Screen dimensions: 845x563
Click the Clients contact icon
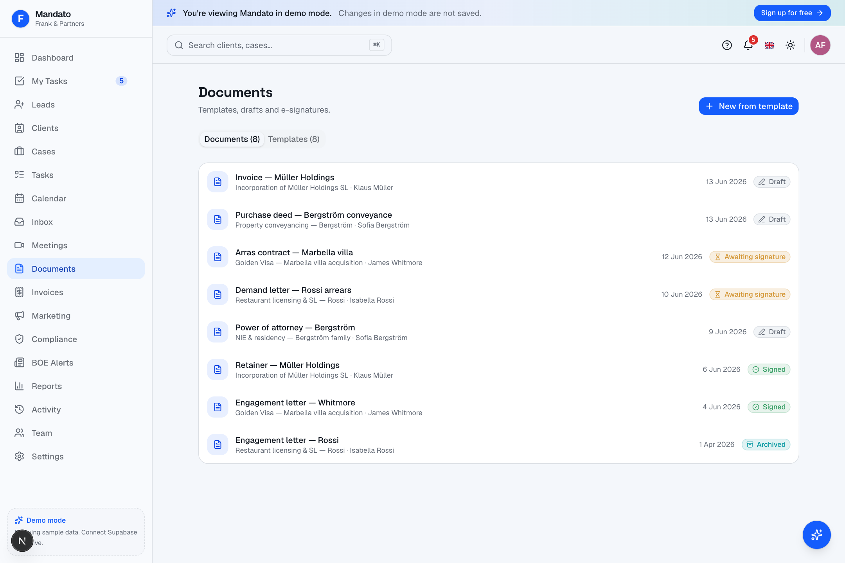pyautogui.click(x=19, y=128)
